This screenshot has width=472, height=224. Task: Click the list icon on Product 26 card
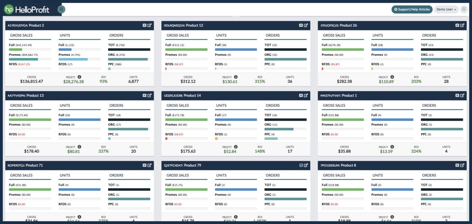458,25
